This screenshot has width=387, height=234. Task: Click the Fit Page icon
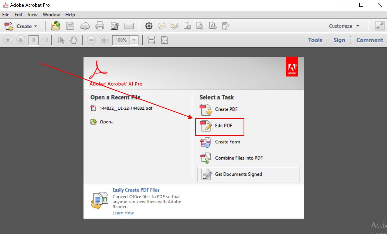(x=164, y=40)
